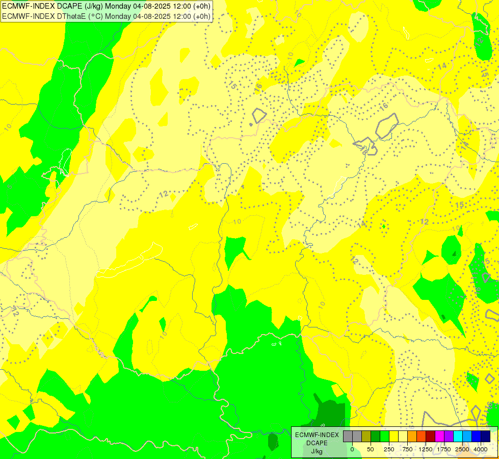Screen dimensions: 499x459
Task: Click the ECMWF-INDEX label in the legend
Action: point(317,435)
